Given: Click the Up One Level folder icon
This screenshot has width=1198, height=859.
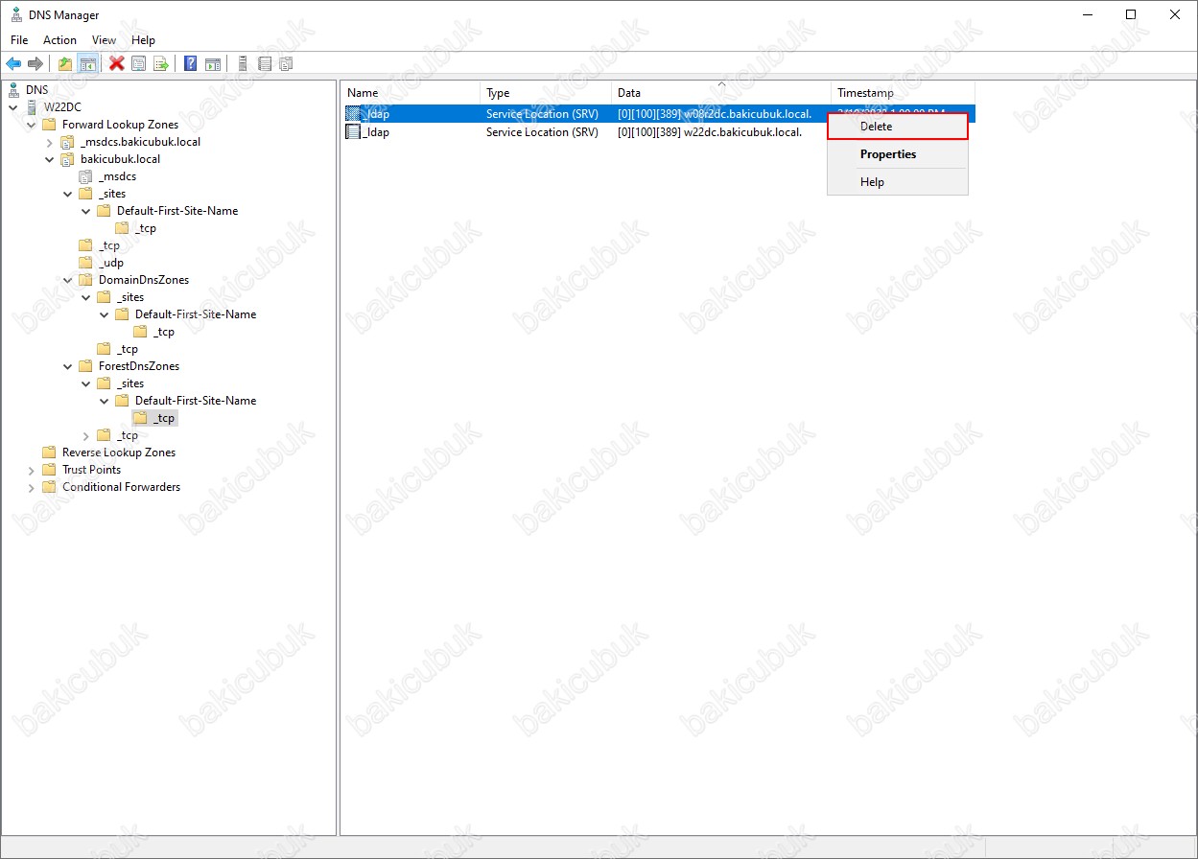Looking at the screenshot, I should coord(65,64).
